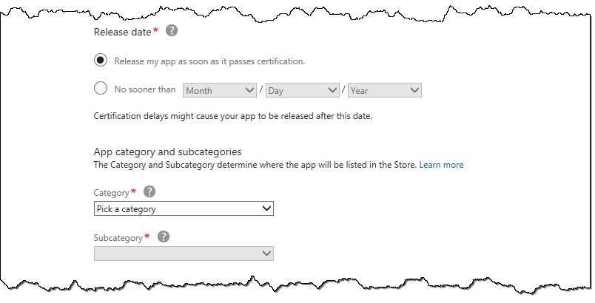The width and height of the screenshot is (595, 303).
Task: Click the "No sooner than" label text
Action: coord(145,89)
